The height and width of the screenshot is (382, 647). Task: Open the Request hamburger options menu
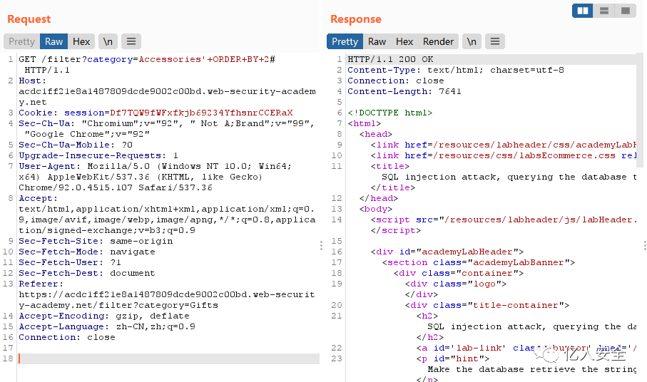point(131,41)
